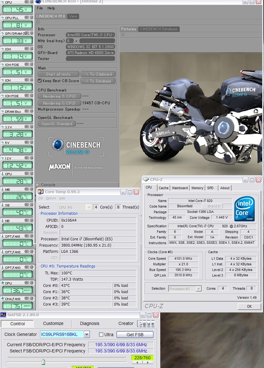Toggle Keep Best CB Score checkbox

pyautogui.click(x=40, y=81)
